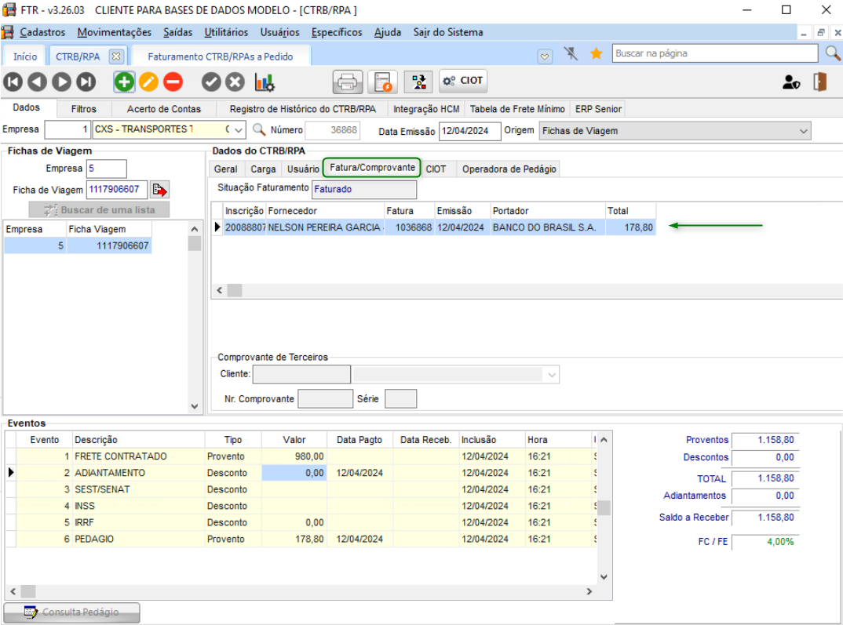Edit record using orange pencil icon
This screenshot has width=843, height=625.
click(x=148, y=82)
